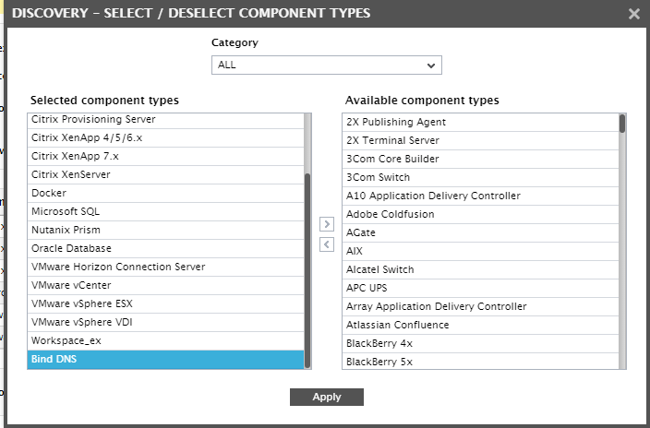The height and width of the screenshot is (428, 650).
Task: Pick Atlassian Confluence in available list
Action: (x=480, y=325)
